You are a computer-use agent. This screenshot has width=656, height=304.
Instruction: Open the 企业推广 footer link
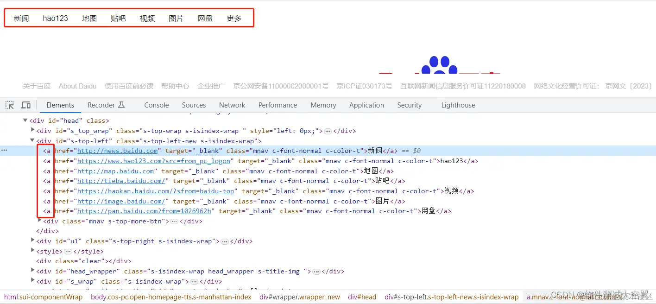(x=211, y=86)
